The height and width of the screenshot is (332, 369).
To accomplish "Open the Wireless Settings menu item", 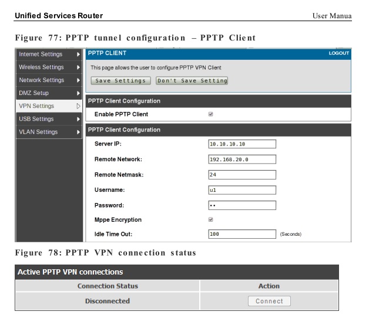I will coord(41,67).
